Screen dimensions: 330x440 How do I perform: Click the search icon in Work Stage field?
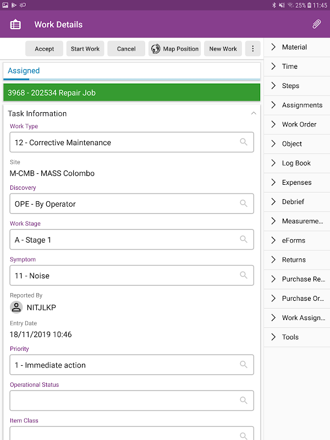pyautogui.click(x=244, y=239)
